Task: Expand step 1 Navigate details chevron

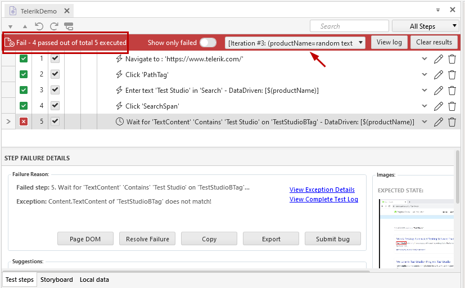Action: (425, 58)
